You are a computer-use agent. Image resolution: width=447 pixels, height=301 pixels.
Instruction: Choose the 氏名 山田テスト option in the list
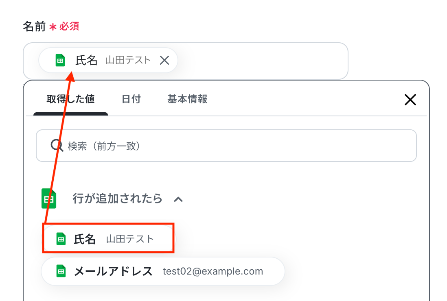(x=109, y=239)
